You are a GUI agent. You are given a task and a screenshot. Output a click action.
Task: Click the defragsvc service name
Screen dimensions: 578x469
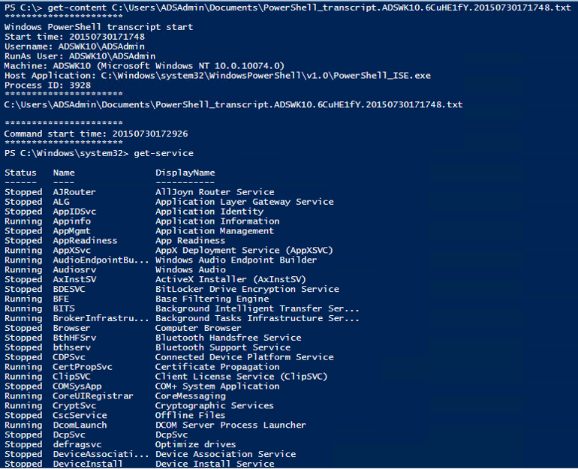tap(77, 445)
